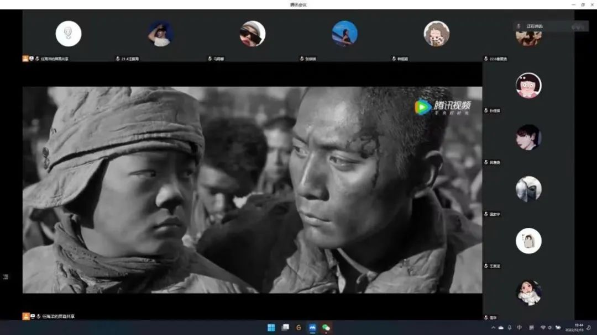The image size is (597, 335).
Task: Toggle the Chinese input mode 中 indicator
Action: (520, 328)
